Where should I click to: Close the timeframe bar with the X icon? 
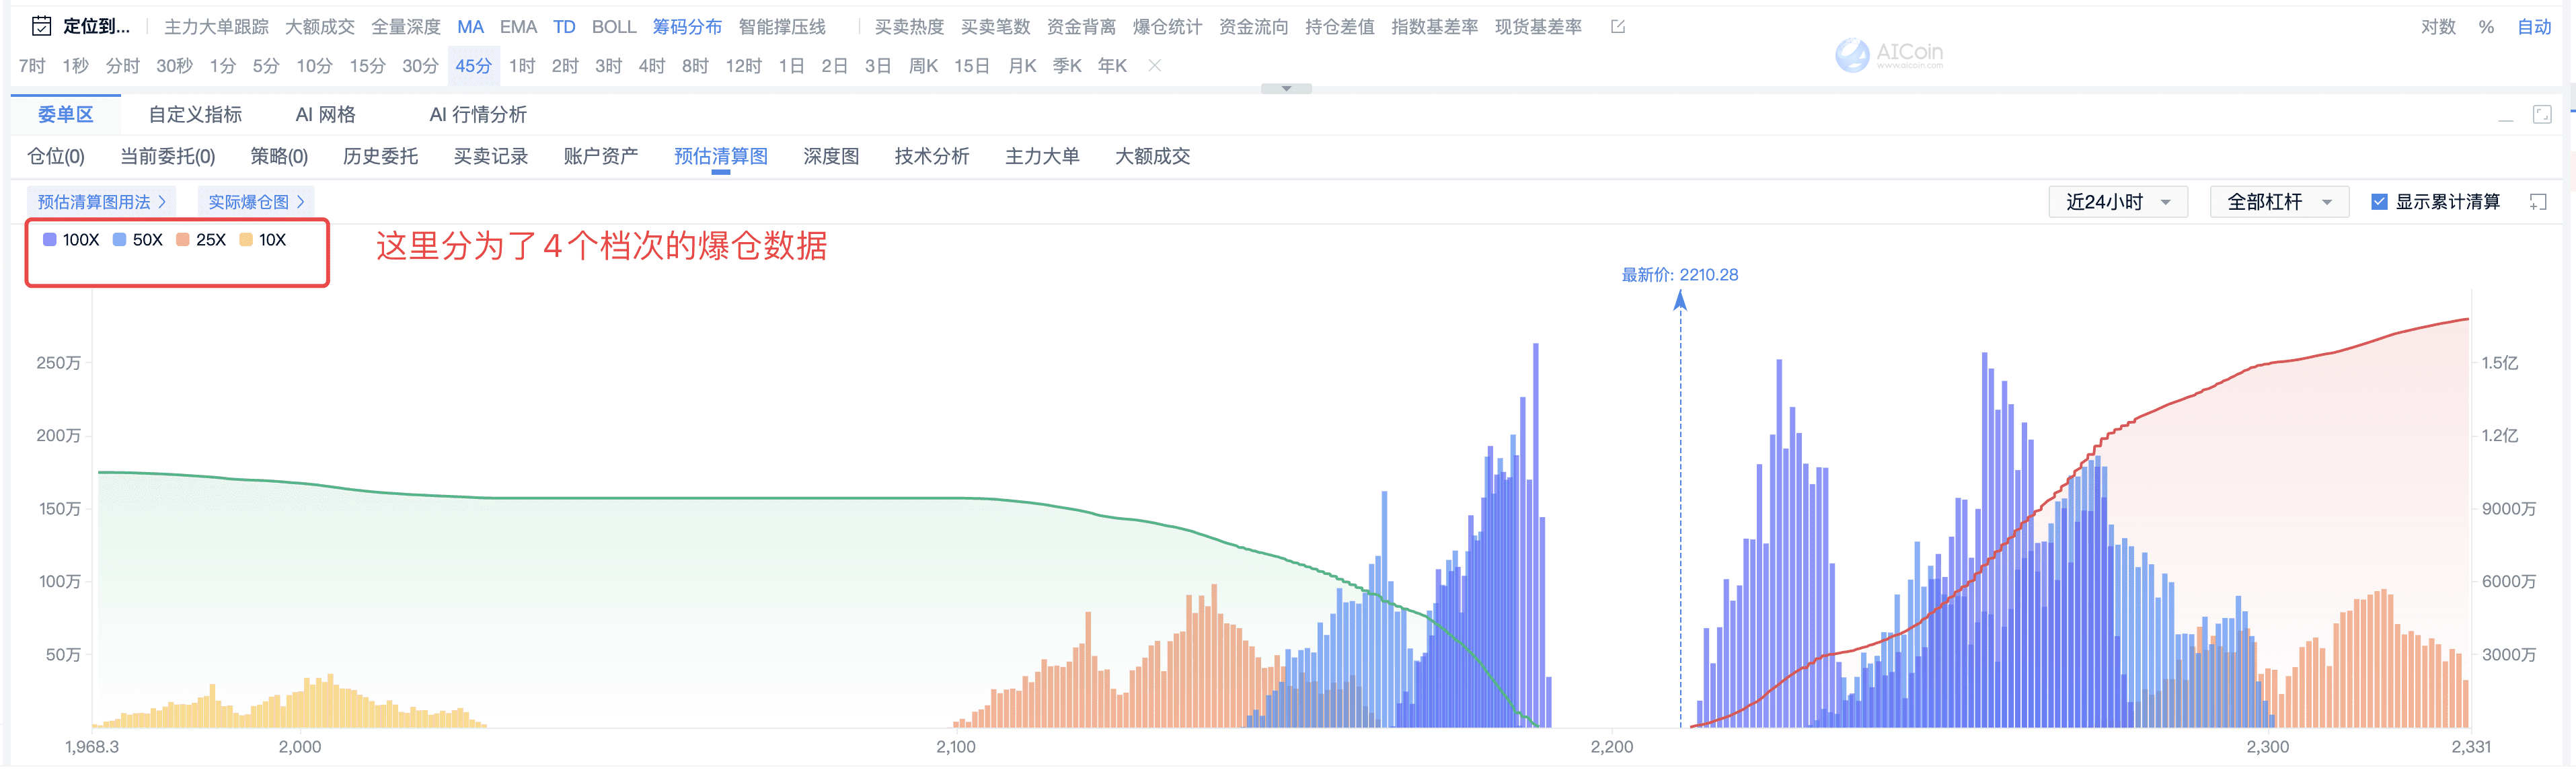[x=1154, y=65]
